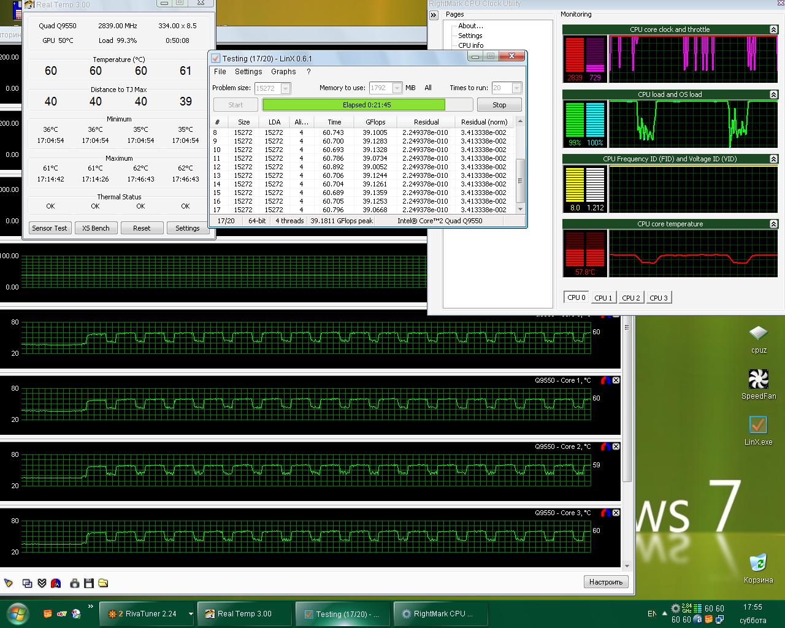Click the EN language indicator
The image size is (785, 628).
(651, 613)
